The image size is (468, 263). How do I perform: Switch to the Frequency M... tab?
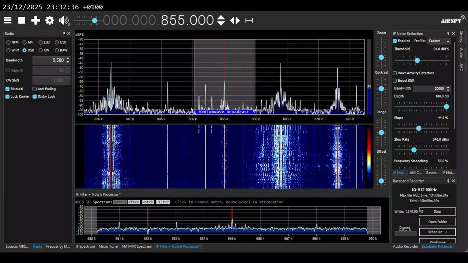click(x=58, y=247)
